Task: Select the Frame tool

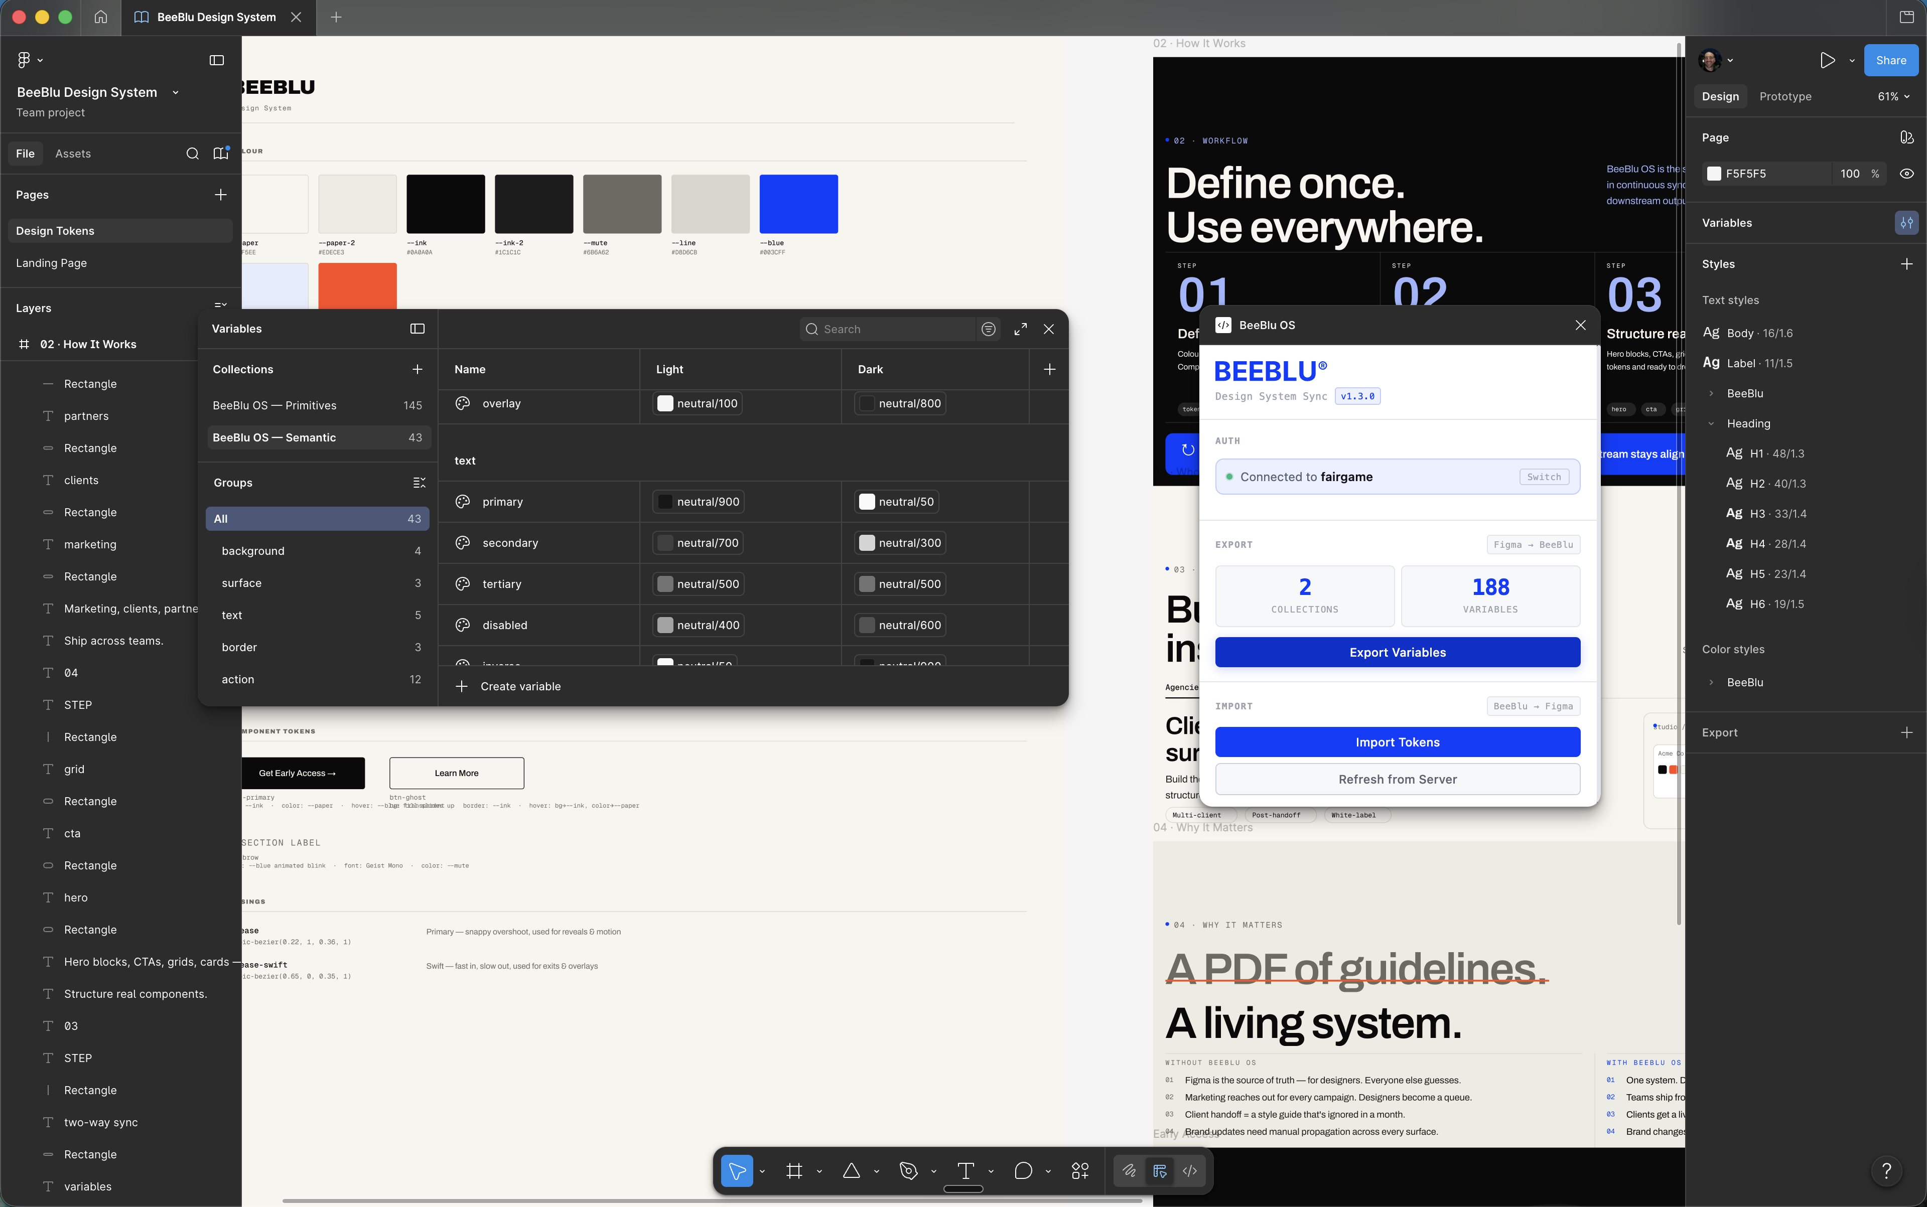Action: 794,1171
